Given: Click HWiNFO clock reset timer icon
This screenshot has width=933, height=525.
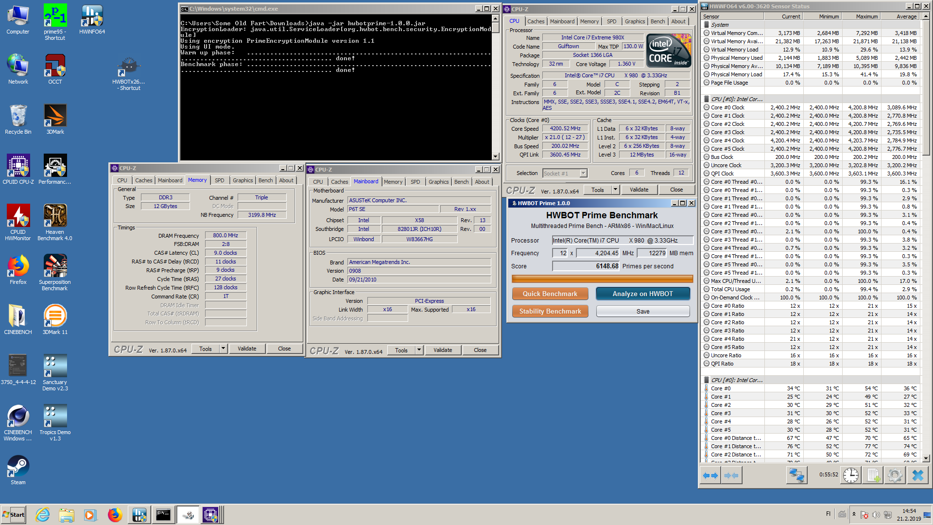Looking at the screenshot, I should tap(851, 475).
